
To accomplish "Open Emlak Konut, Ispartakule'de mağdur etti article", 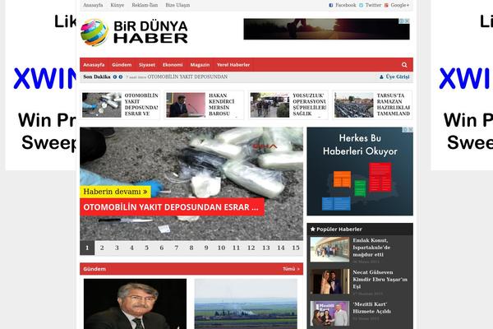I will click(371, 247).
